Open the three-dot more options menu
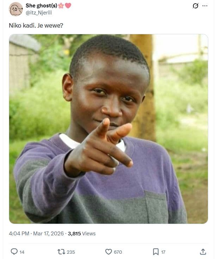Image resolution: width=216 pixels, height=259 pixels. [205, 6]
